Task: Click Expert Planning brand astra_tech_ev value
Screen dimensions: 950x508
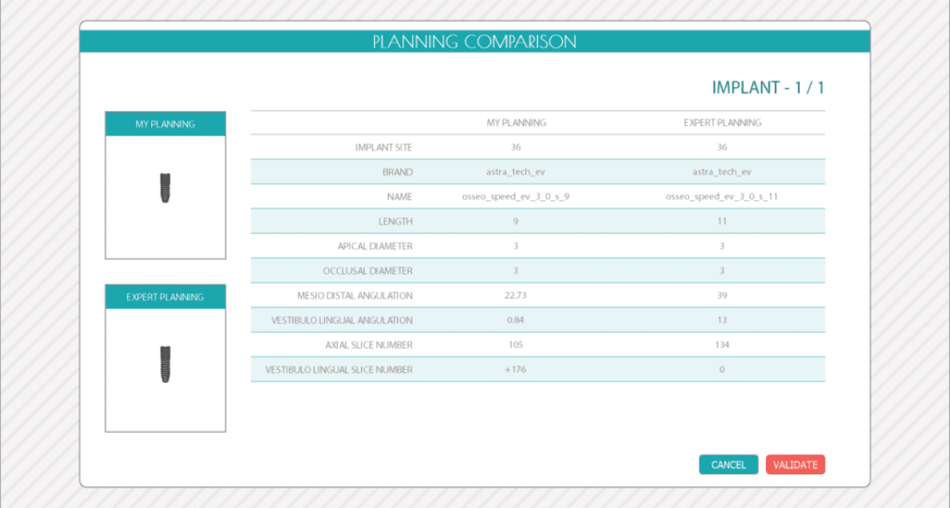Action: tap(722, 172)
